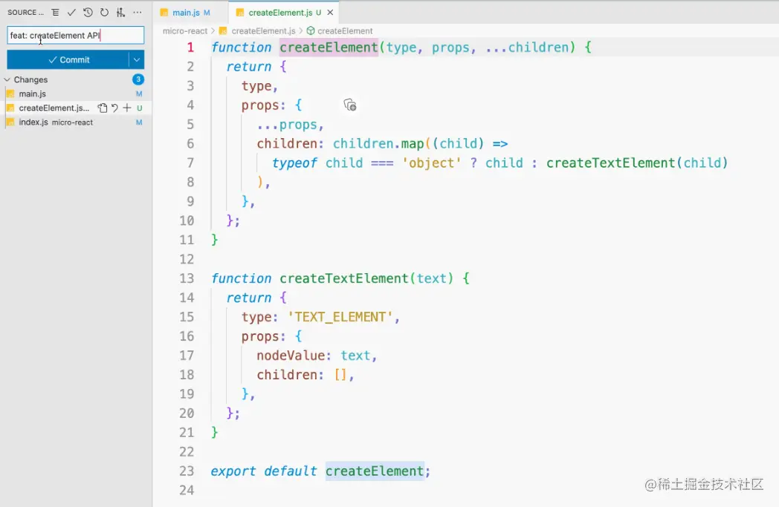
Task: Click the '...props' spread on line 5
Action: point(287,125)
